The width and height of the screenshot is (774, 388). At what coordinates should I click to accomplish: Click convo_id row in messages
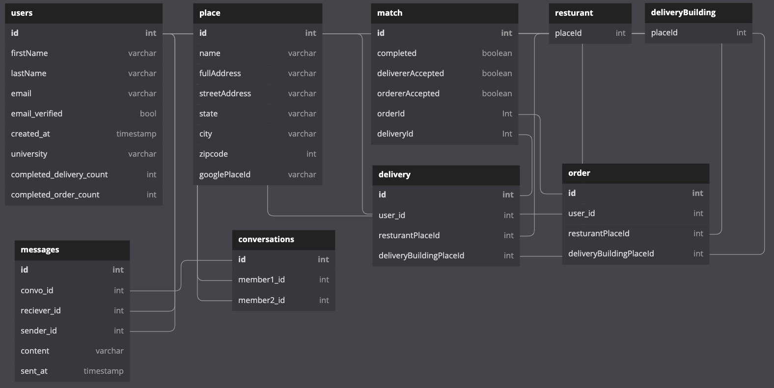click(72, 290)
